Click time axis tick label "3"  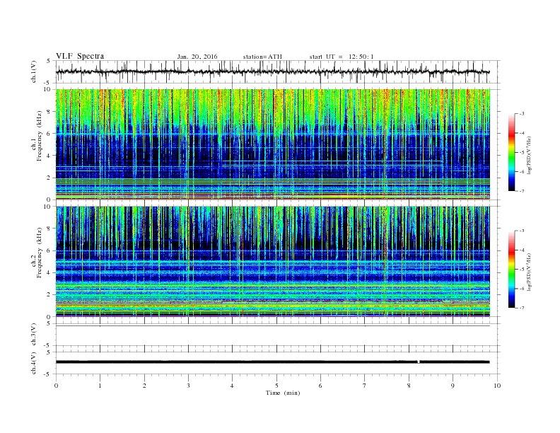coord(188,386)
